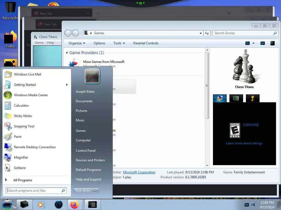Open the Recycle Bin desktop icon
The height and width of the screenshot is (210, 281).
coord(10,10)
